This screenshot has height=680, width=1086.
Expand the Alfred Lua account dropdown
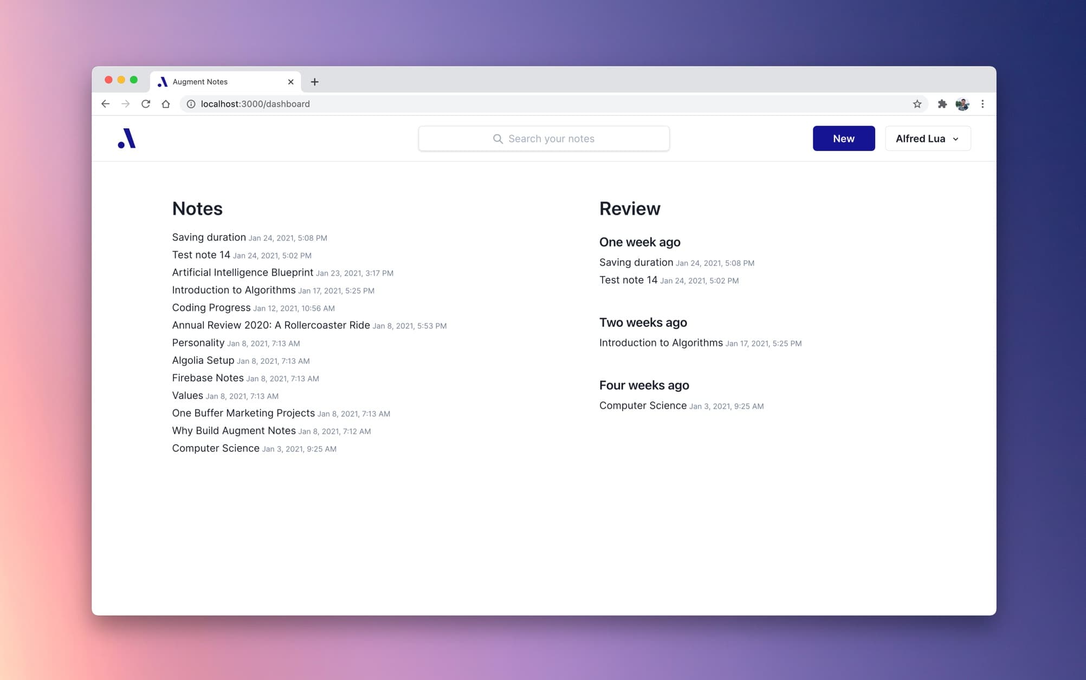point(927,139)
